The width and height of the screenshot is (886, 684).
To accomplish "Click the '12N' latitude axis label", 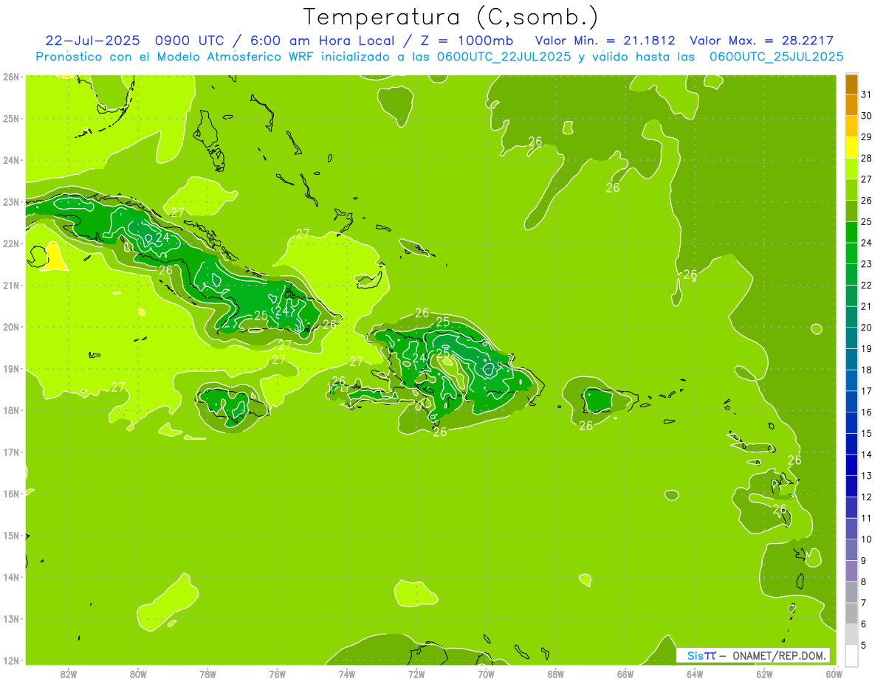I will coord(11,660).
